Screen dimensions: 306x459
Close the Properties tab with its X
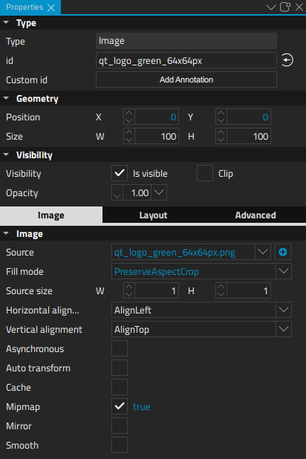[x=51, y=7]
